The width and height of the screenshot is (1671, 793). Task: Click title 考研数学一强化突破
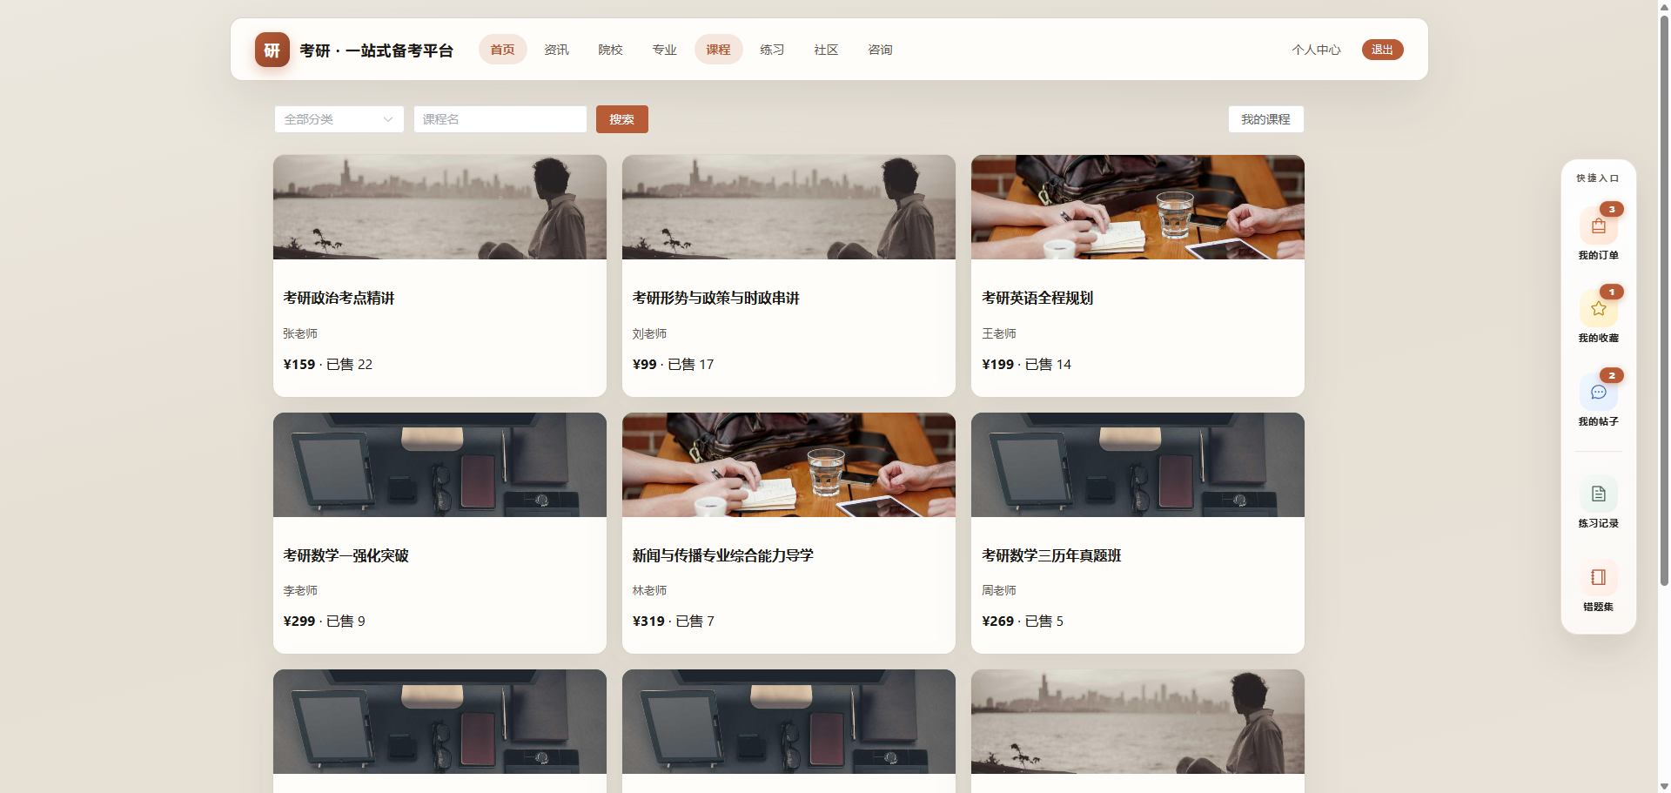(346, 555)
